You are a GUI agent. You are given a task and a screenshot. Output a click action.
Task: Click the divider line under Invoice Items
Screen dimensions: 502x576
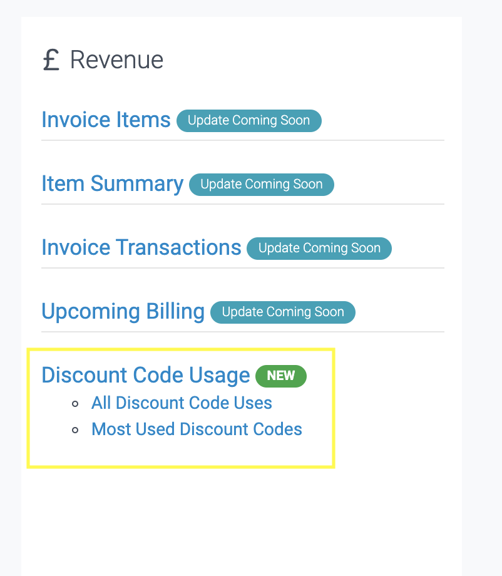point(242,140)
